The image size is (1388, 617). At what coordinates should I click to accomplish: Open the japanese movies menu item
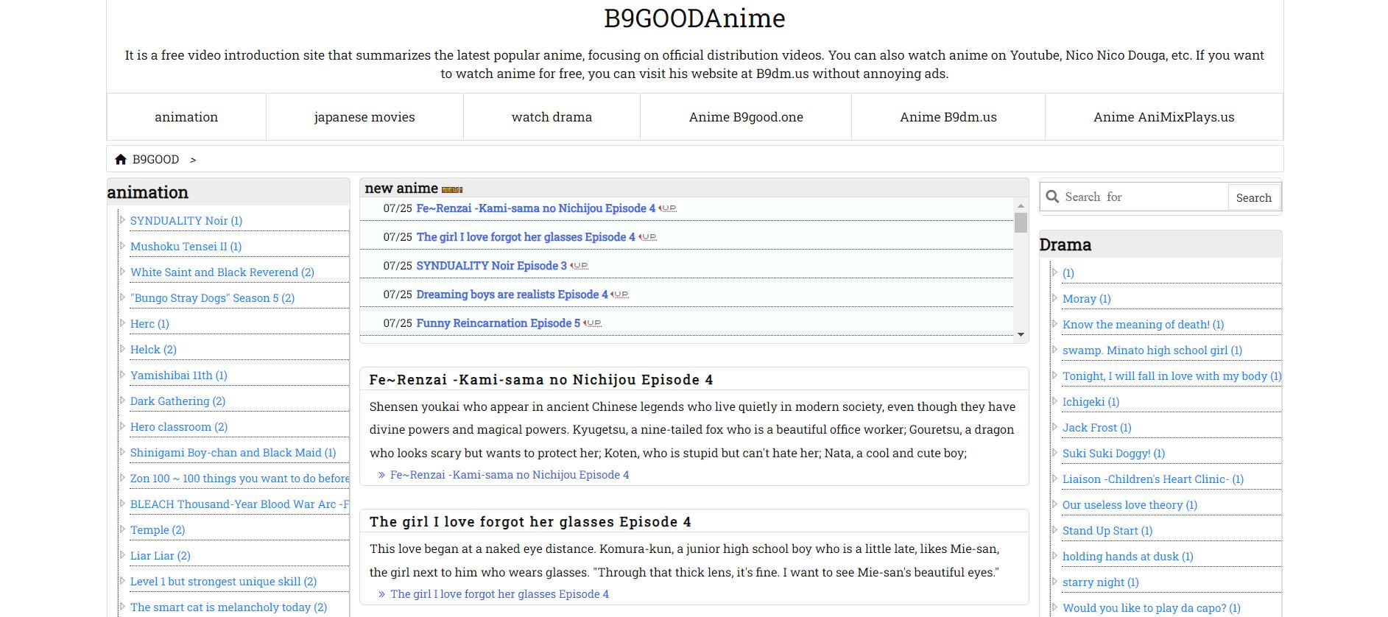tap(364, 117)
